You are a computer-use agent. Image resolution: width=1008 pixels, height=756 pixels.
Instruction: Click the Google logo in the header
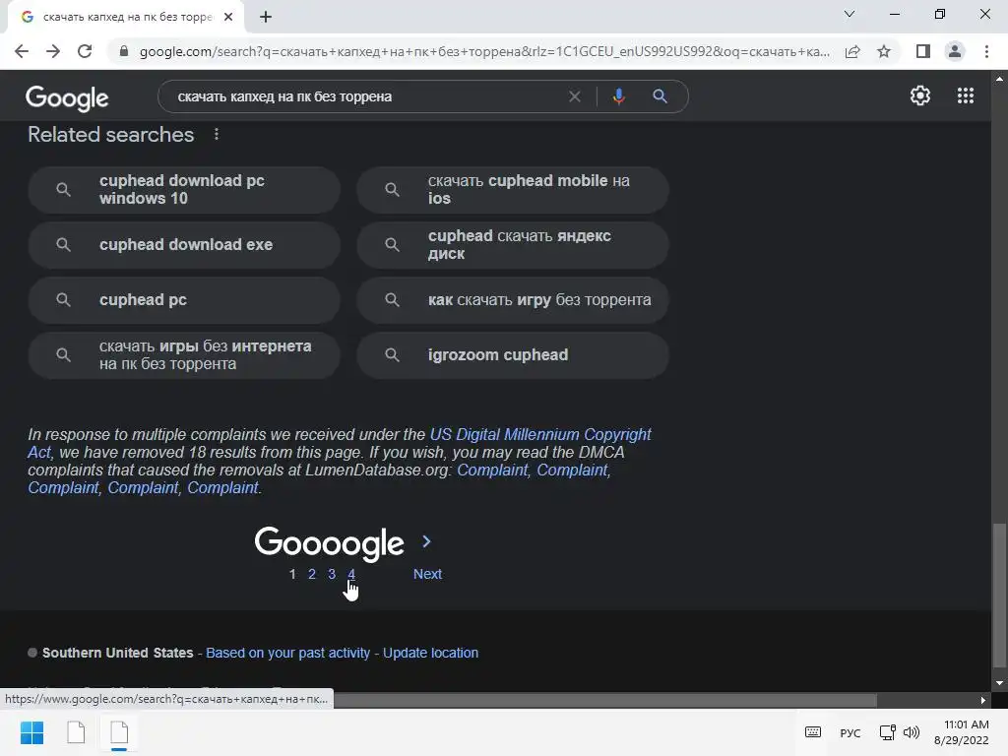(x=67, y=98)
